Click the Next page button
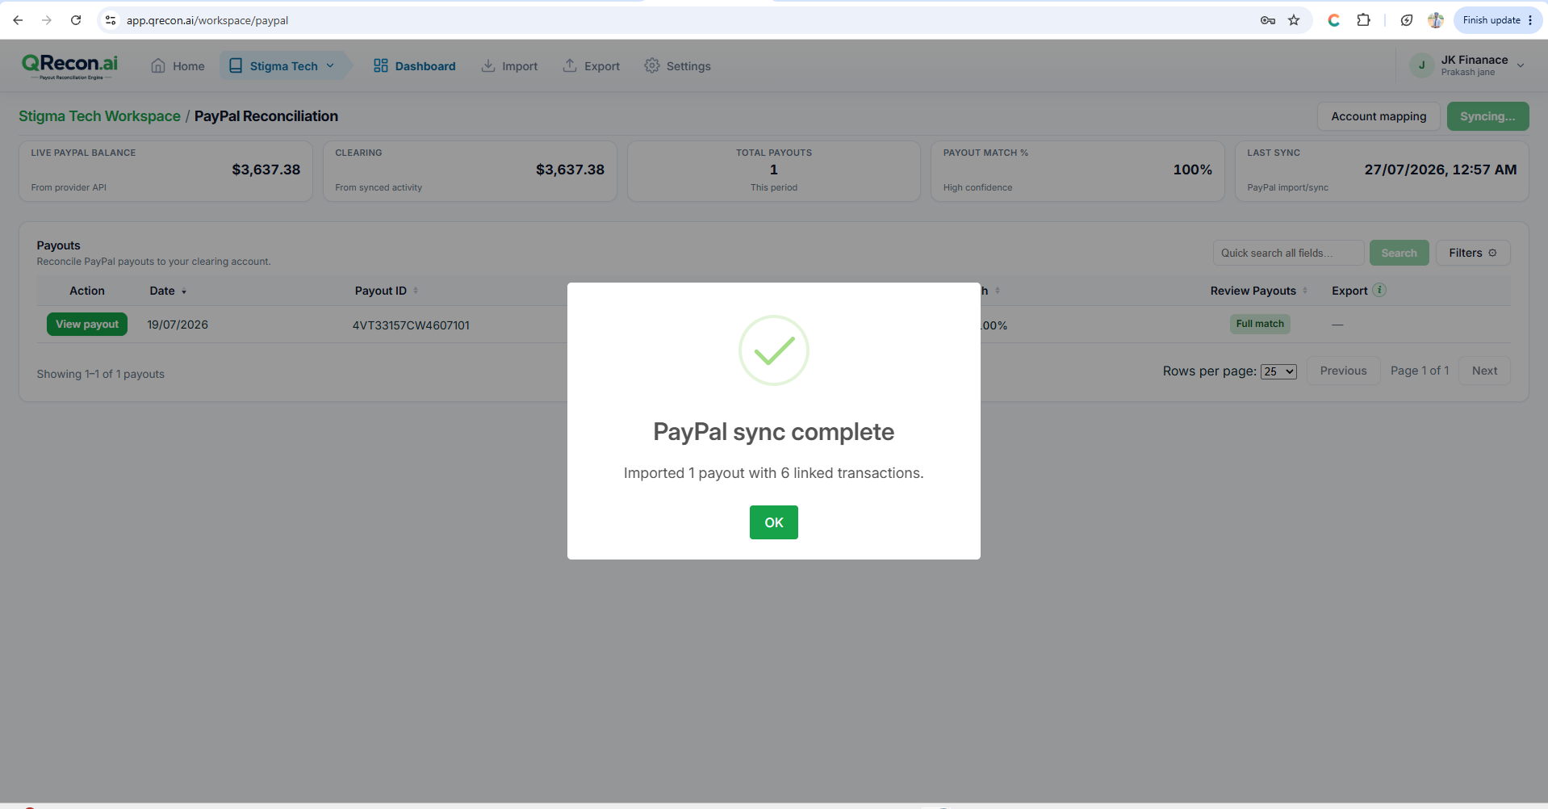 click(1484, 371)
